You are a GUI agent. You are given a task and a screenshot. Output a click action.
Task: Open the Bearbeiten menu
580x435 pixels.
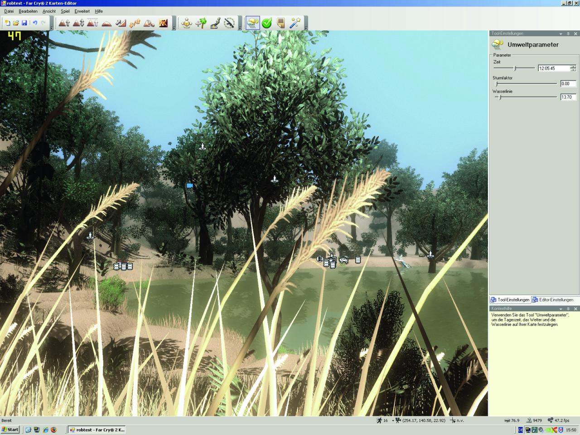tap(28, 11)
